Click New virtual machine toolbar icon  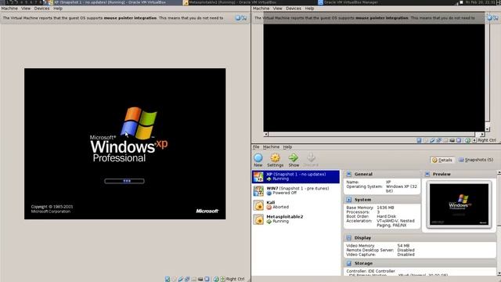click(258, 160)
